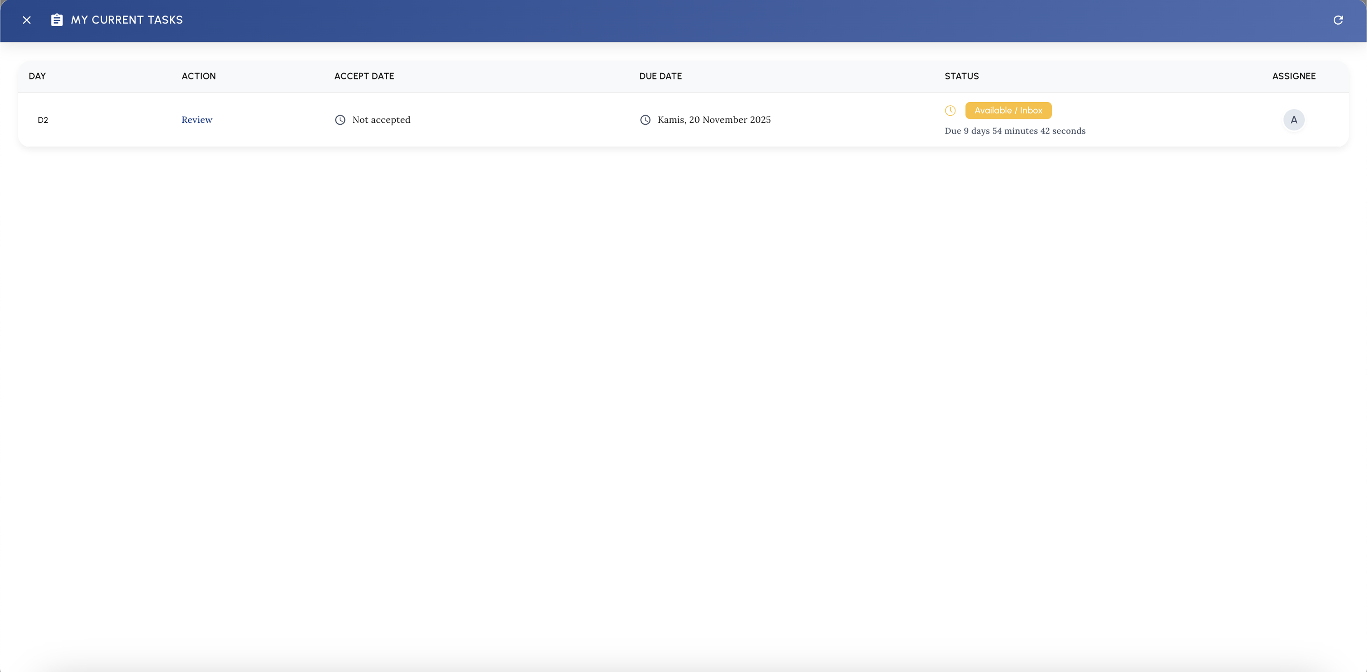Refresh the current tasks list
Image resolution: width=1367 pixels, height=672 pixels.
point(1338,20)
